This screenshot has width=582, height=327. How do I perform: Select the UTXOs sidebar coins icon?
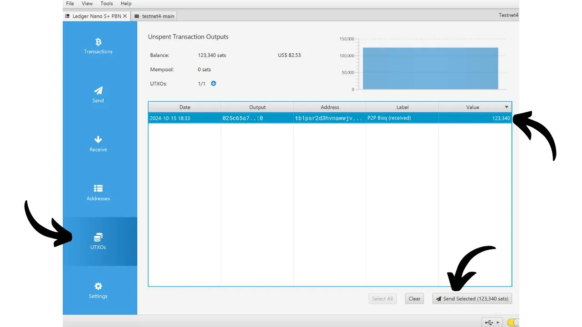(98, 237)
